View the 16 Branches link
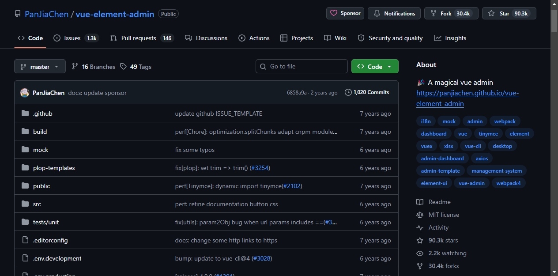Image resolution: width=558 pixels, height=276 pixels. (93, 67)
